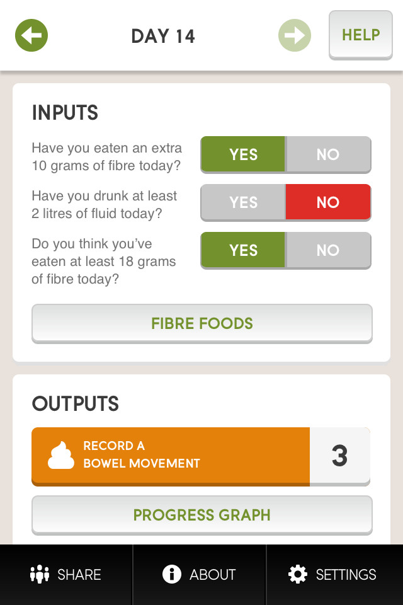
Task: Select YES for 2 litres of fluid
Action: click(x=243, y=202)
